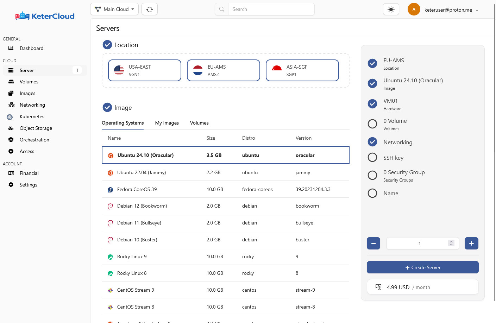The height and width of the screenshot is (323, 496).
Task: Click the KeterCloud logo
Action: click(45, 16)
